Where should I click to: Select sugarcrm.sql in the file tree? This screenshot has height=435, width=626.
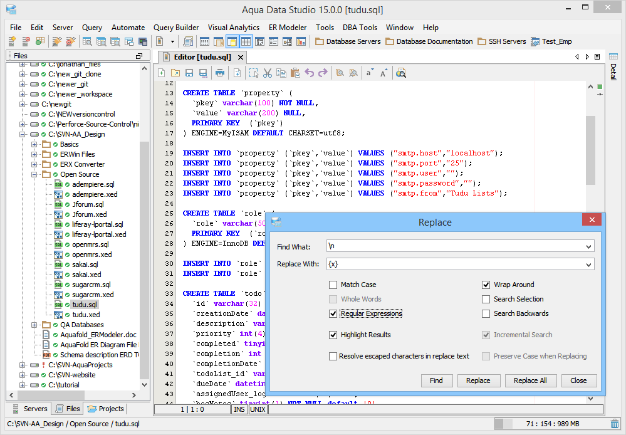(x=93, y=285)
